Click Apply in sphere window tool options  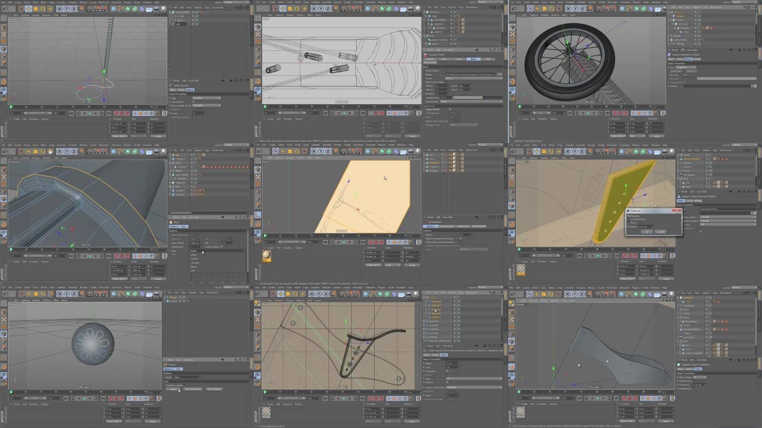pyautogui.click(x=173, y=389)
